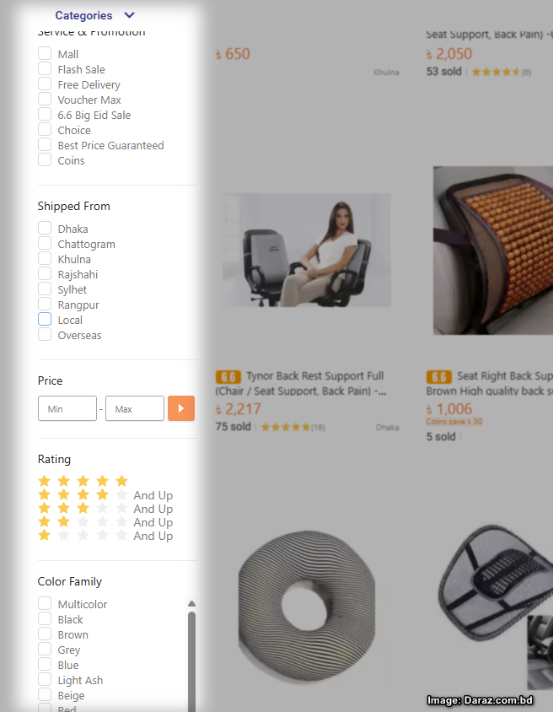The height and width of the screenshot is (712, 553).
Task: Filter by five-star rating row
Action: pyautogui.click(x=83, y=480)
